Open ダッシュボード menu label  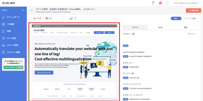pos(13,17)
